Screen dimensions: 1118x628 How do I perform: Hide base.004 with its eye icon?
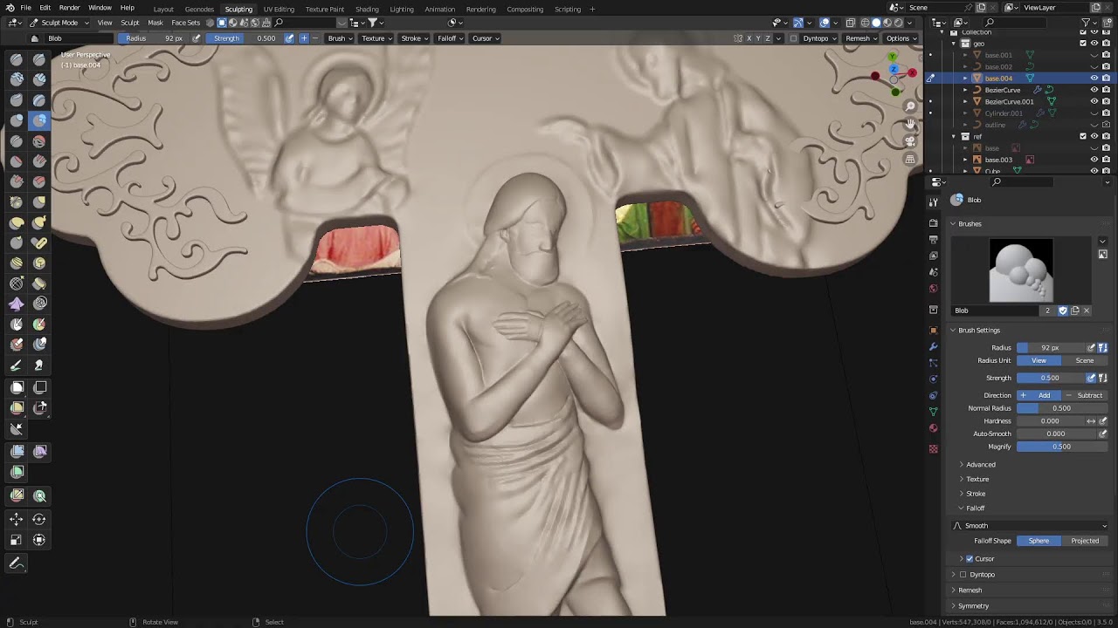pos(1094,78)
